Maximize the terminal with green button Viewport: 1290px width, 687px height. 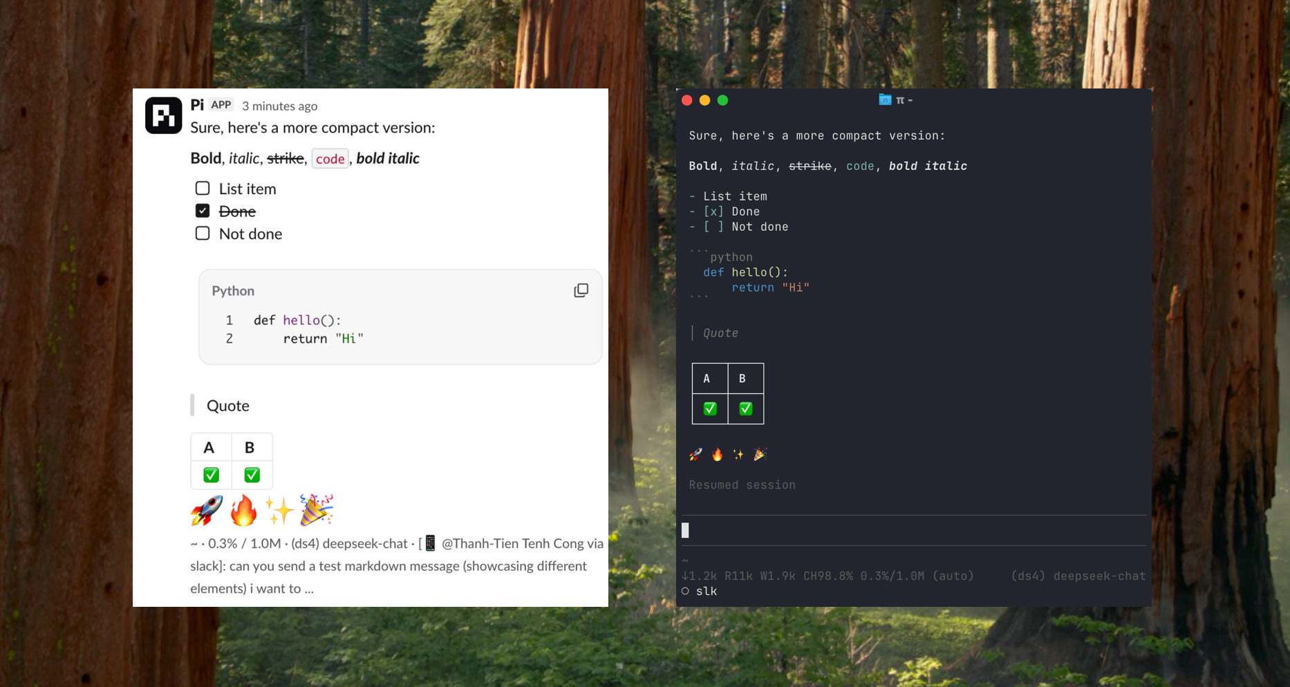(723, 100)
